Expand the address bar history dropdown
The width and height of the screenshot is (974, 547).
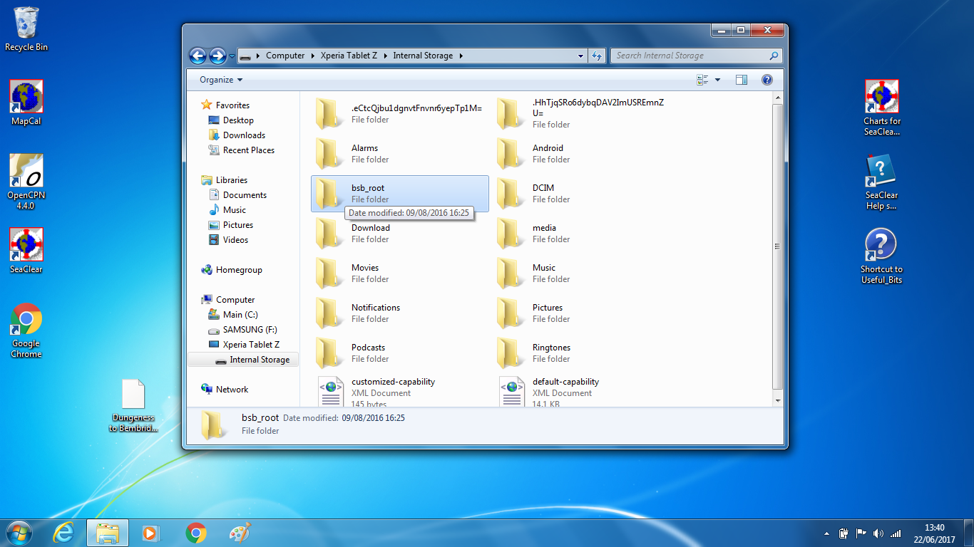point(581,56)
